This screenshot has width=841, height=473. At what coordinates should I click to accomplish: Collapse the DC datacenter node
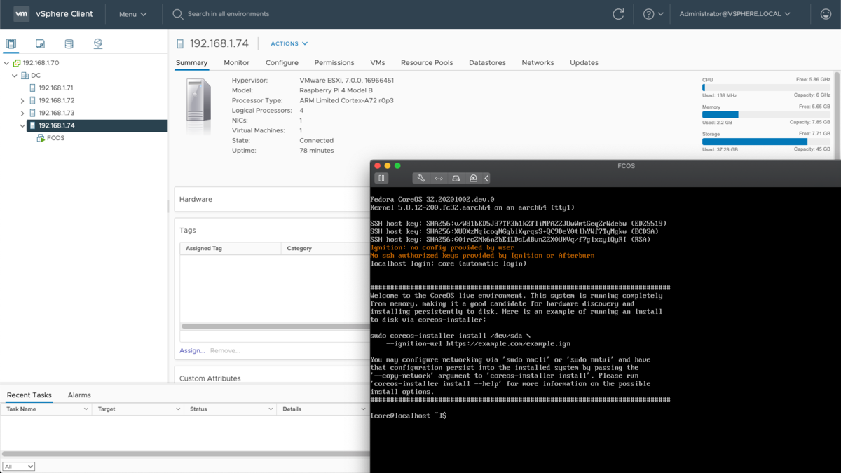pos(14,75)
